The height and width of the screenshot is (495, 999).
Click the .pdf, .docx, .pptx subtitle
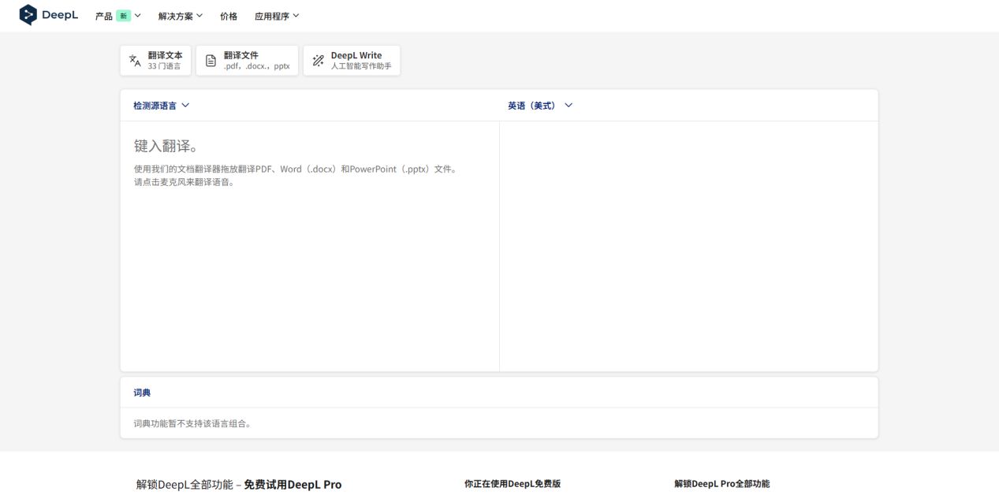[256, 66]
